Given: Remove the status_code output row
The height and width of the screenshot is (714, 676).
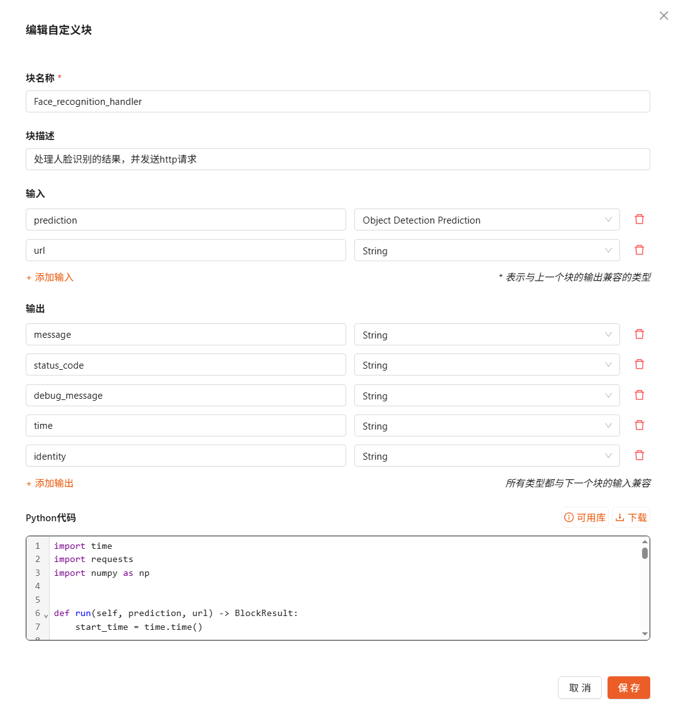Looking at the screenshot, I should pyautogui.click(x=639, y=364).
